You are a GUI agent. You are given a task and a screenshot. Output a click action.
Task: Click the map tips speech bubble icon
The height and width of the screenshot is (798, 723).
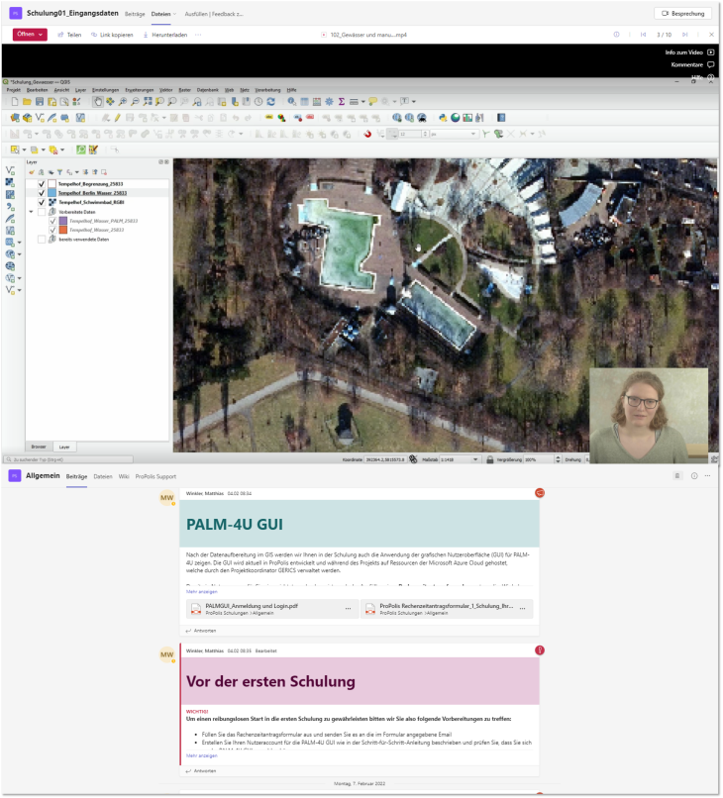[372, 102]
